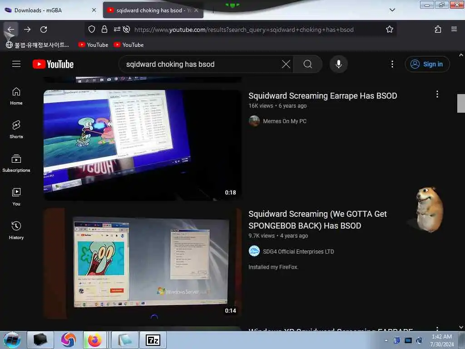Open the black box taskbar application
The height and width of the screenshot is (349, 465).
coord(40,340)
